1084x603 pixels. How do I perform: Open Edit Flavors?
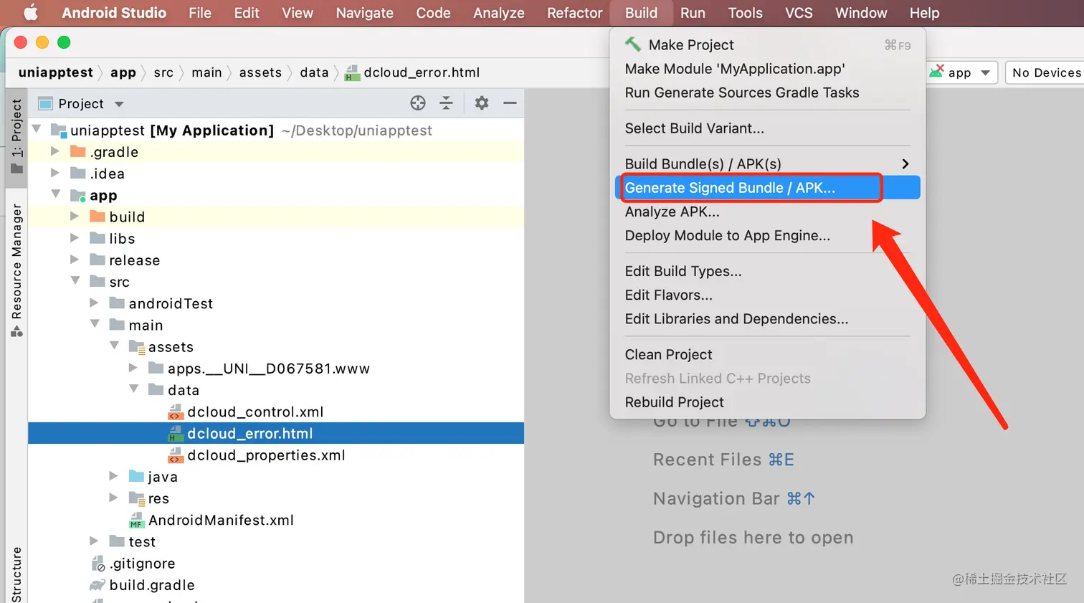[767, 295]
